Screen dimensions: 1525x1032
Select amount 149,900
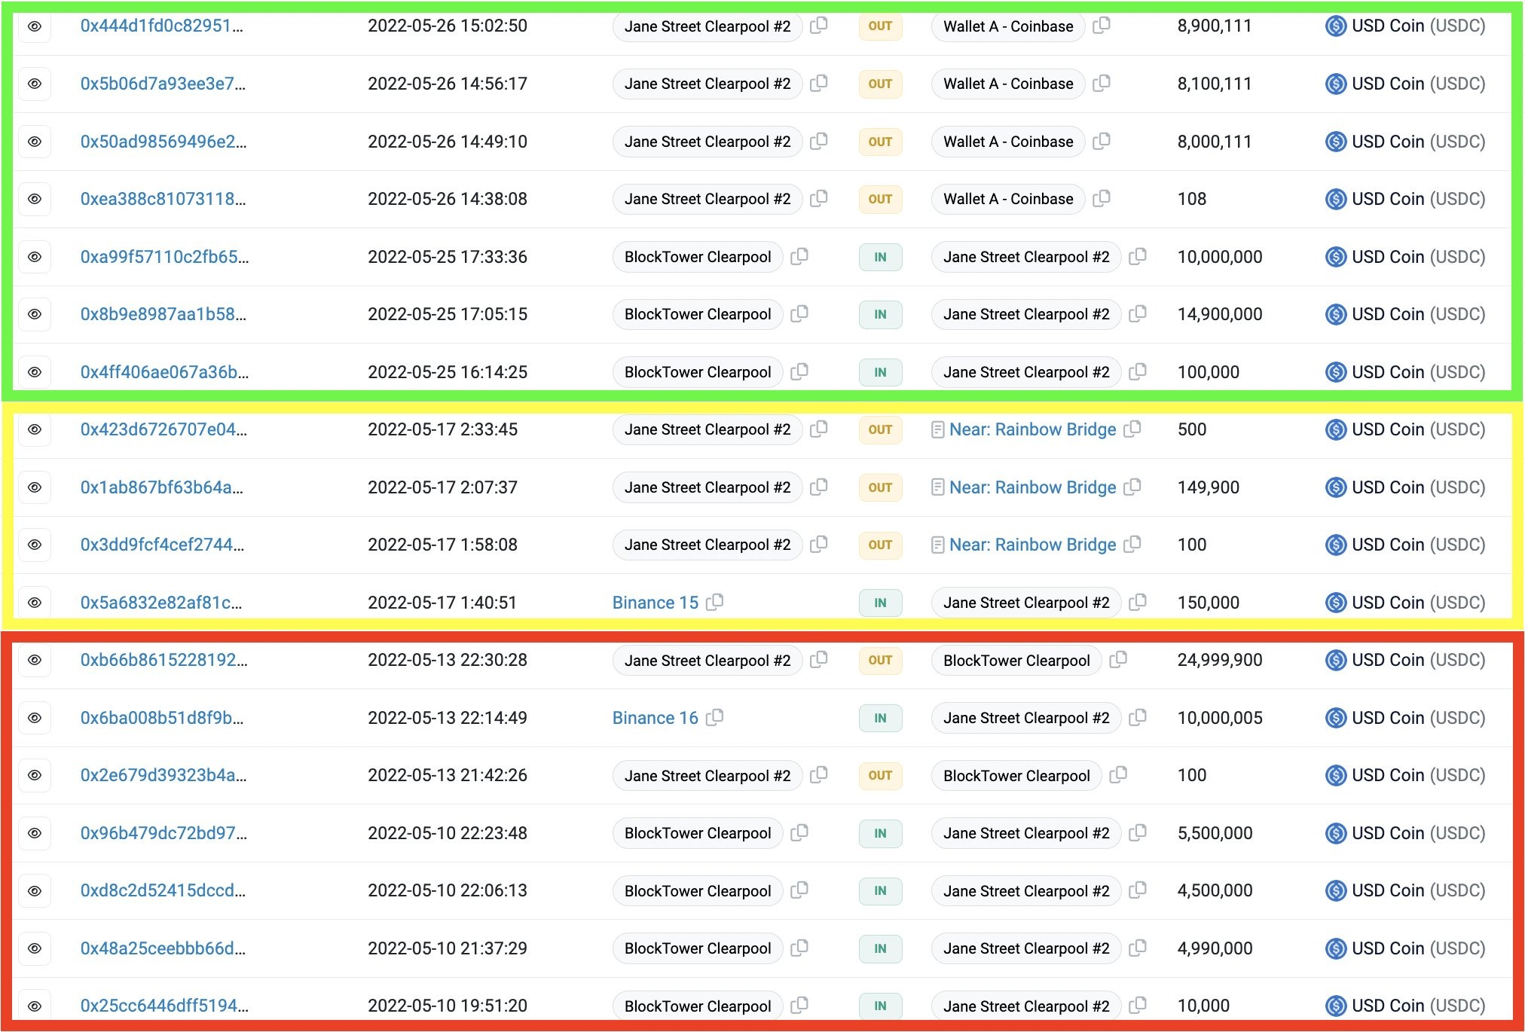coord(1208,487)
